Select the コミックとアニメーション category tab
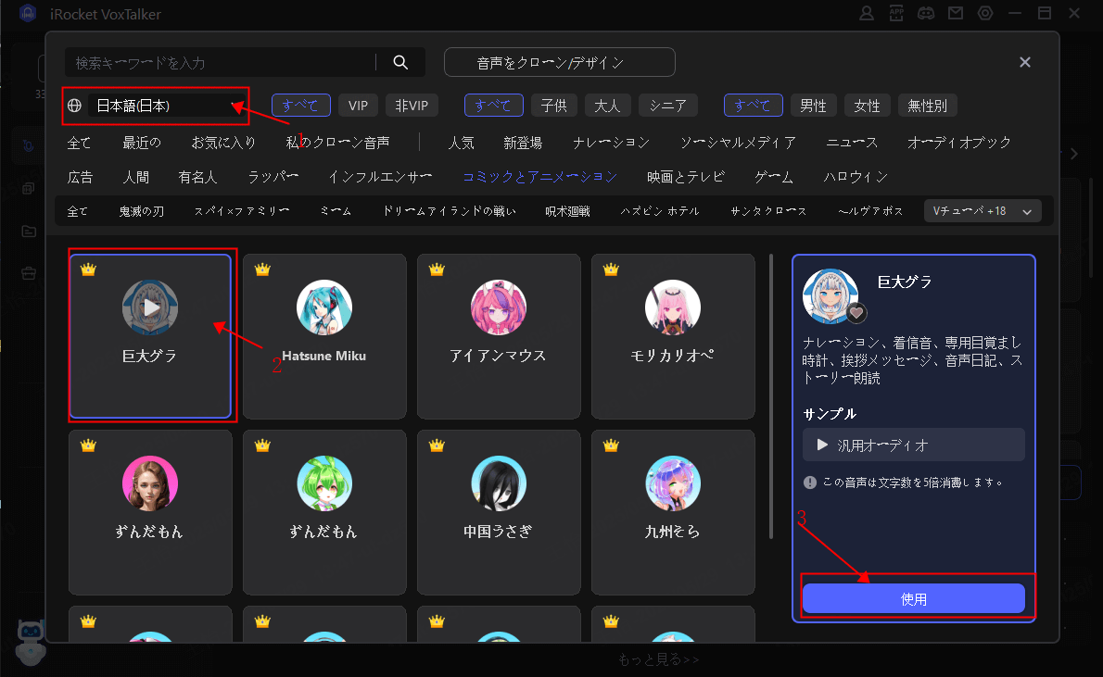Viewport: 1103px width, 677px height. pos(539,177)
